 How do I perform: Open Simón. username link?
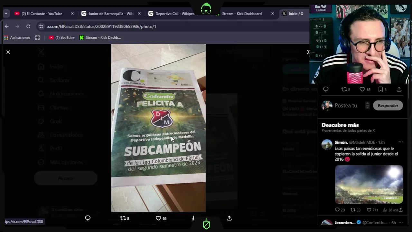(x=341, y=142)
